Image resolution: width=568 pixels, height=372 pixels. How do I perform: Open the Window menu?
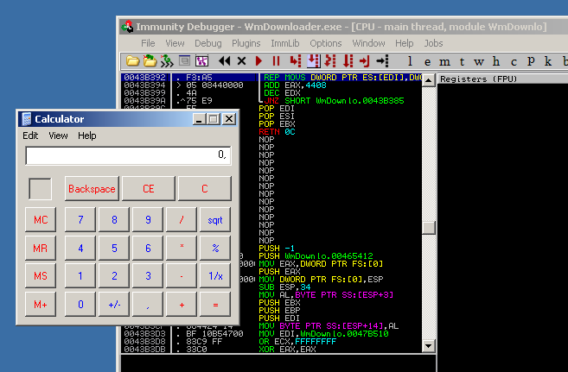368,43
